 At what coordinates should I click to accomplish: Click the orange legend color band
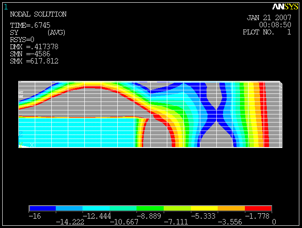coord(232,208)
